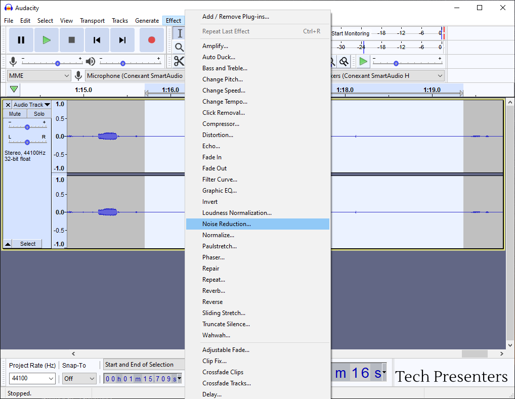This screenshot has height=399, width=515.
Task: Stop playback with the square Stop button
Action: click(x=72, y=40)
